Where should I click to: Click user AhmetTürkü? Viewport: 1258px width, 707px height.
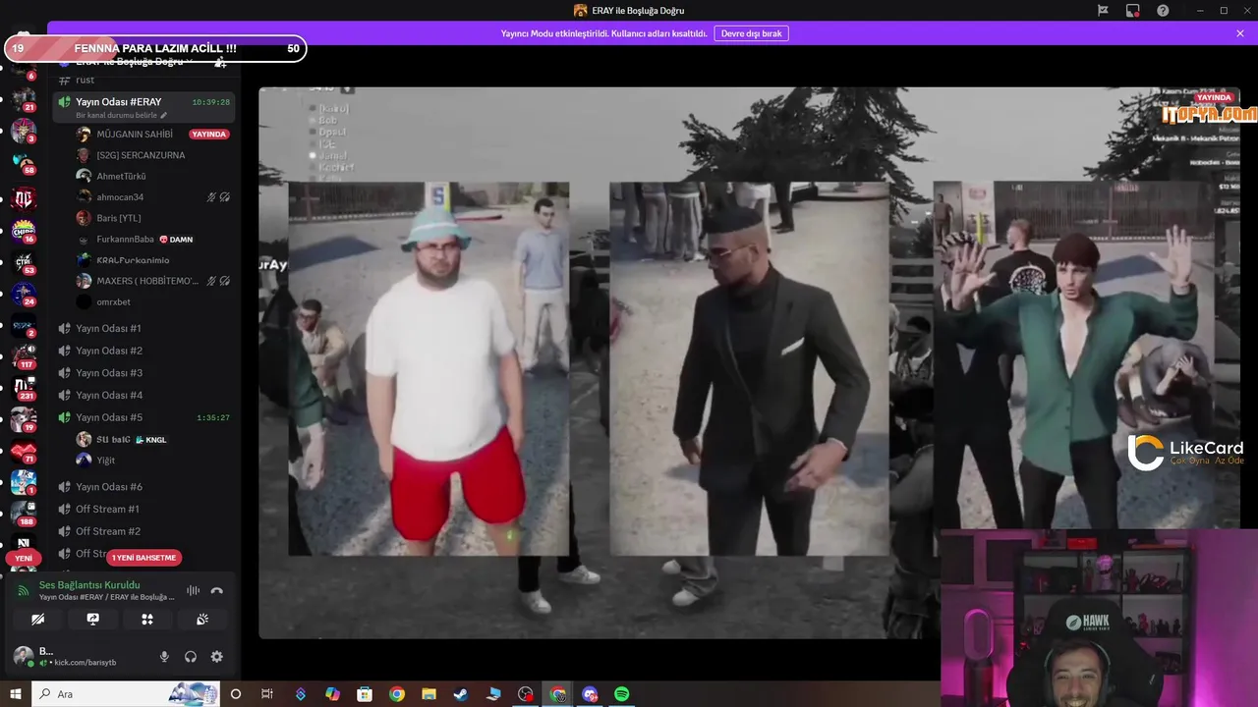coord(121,177)
